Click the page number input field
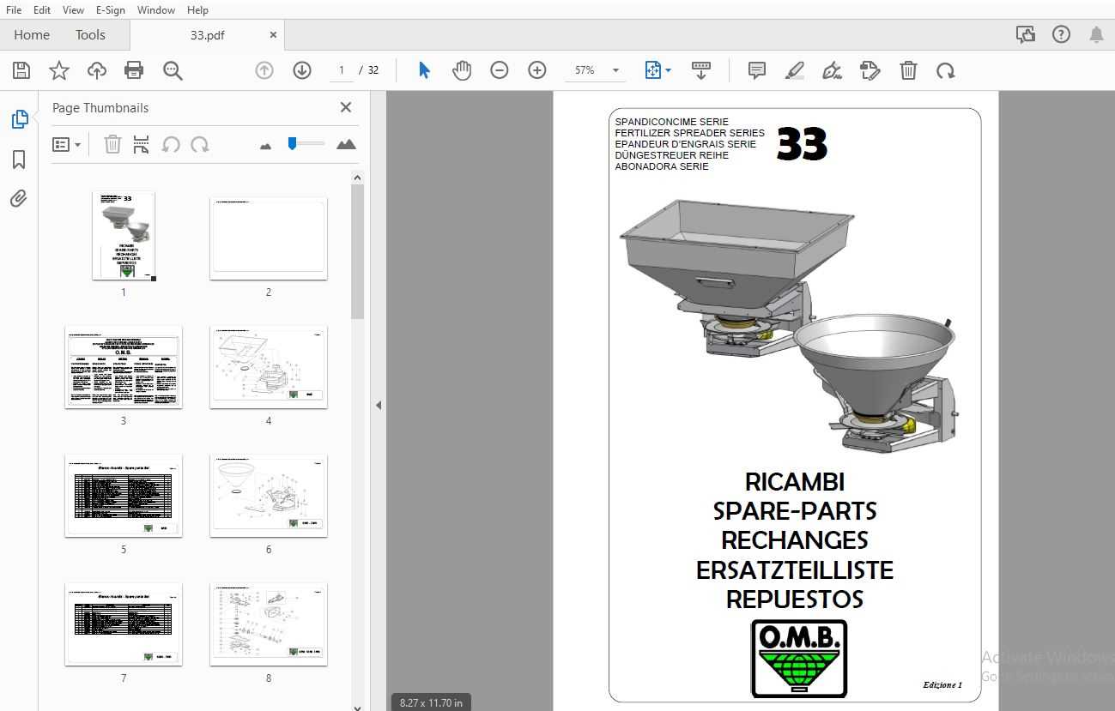Image resolution: width=1115 pixels, height=711 pixels. [342, 70]
